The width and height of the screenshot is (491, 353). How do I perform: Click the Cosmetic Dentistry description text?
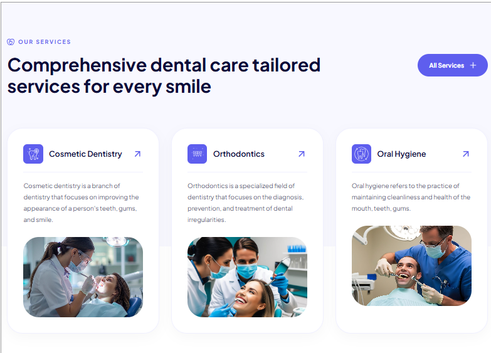pos(81,203)
